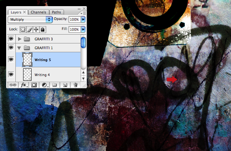This screenshot has height=151, width=231.
Task: Hide the Writing 5 layer
Action: [11, 60]
